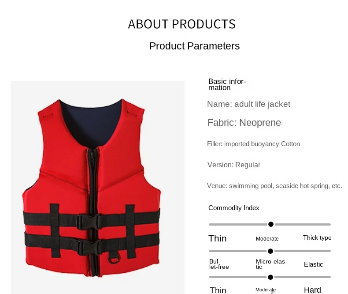Click the elasticity slider knob above Micro-elastic
The image size is (348, 294).
[270, 251]
